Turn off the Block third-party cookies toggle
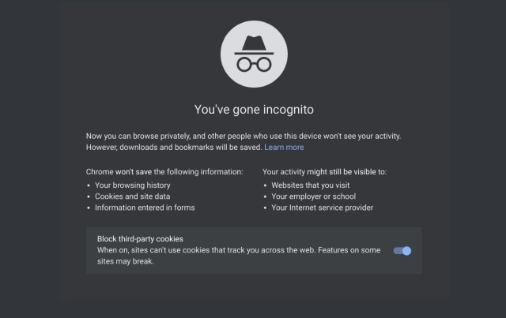The height and width of the screenshot is (318, 506). [402, 251]
